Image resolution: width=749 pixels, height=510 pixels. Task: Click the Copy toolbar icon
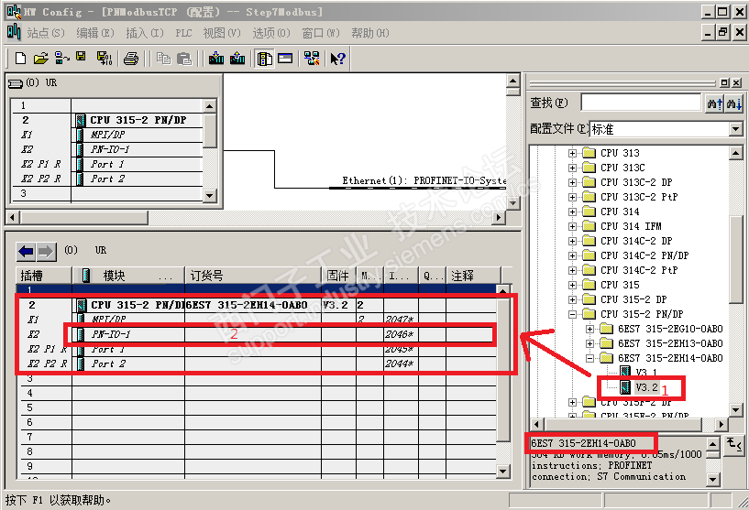click(164, 59)
